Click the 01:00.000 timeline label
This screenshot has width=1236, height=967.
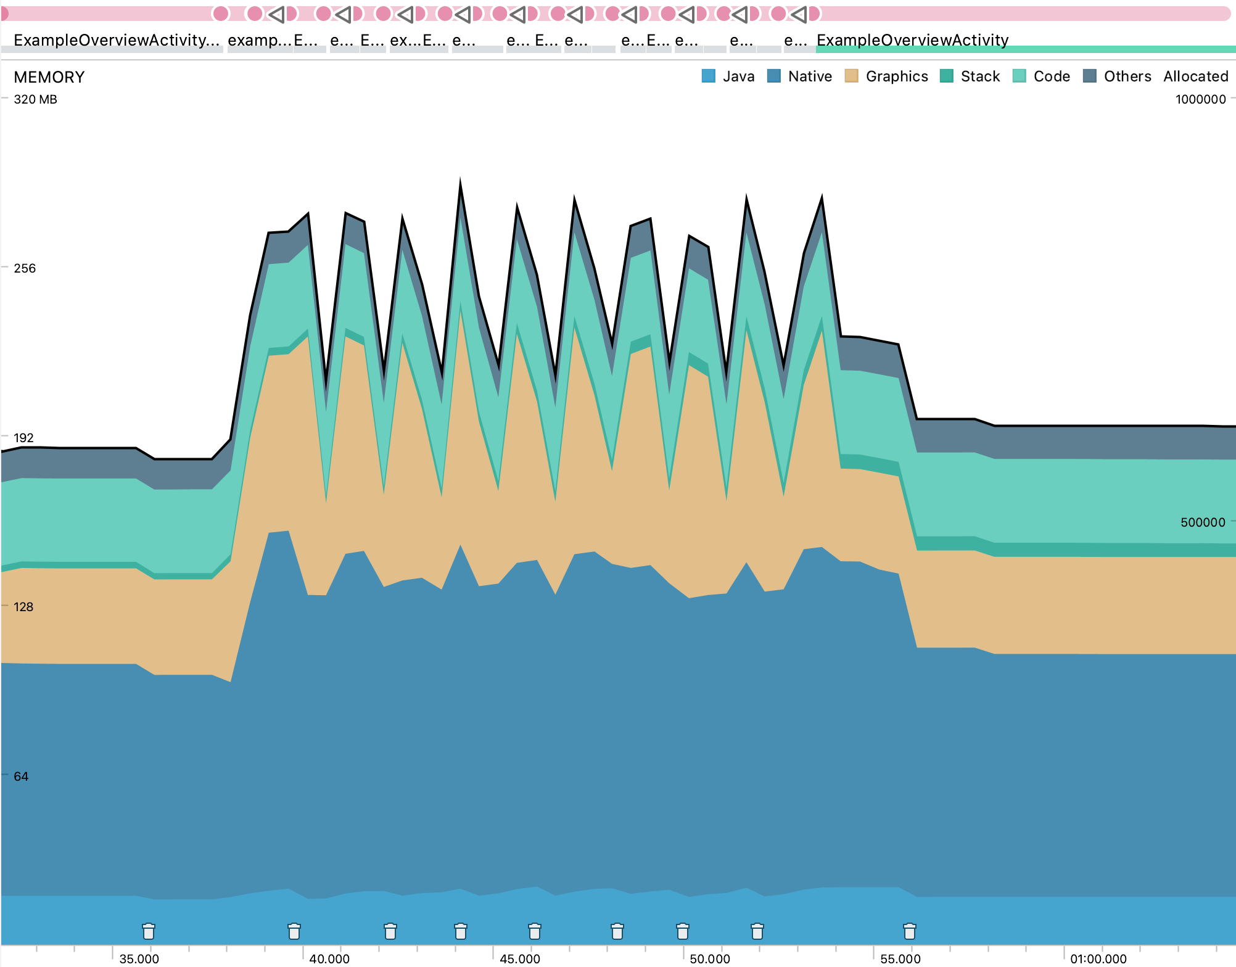coord(1098,958)
